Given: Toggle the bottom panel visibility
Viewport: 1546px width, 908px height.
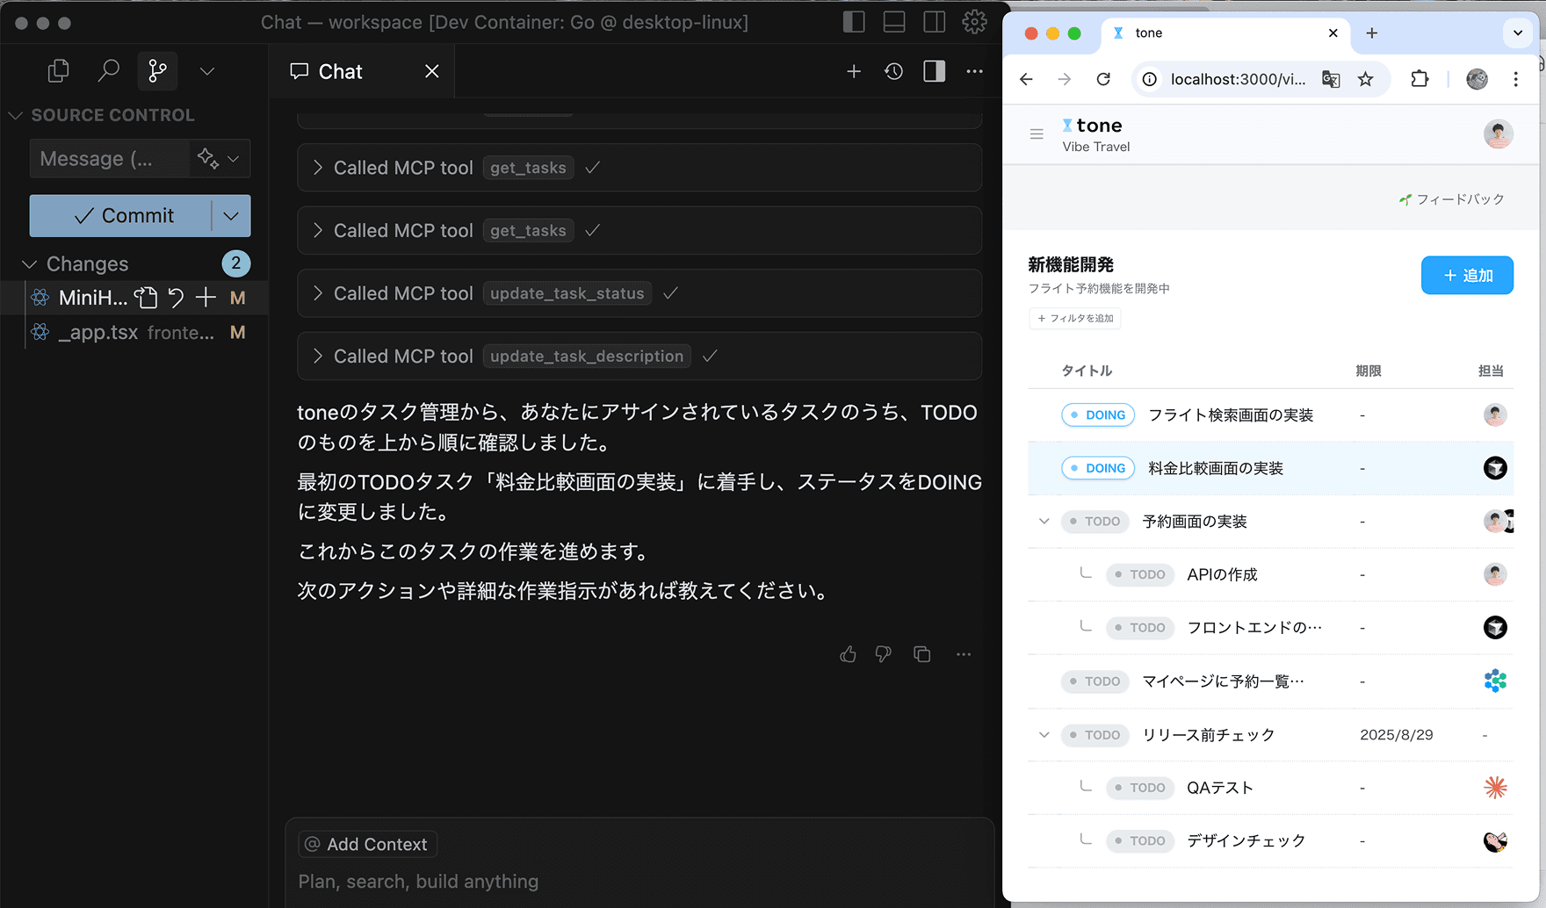Looking at the screenshot, I should [x=893, y=21].
